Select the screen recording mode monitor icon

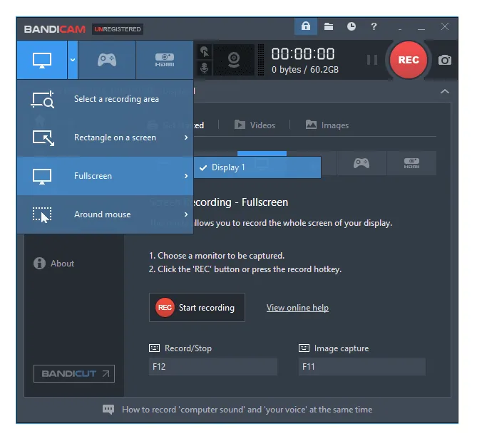pos(42,60)
